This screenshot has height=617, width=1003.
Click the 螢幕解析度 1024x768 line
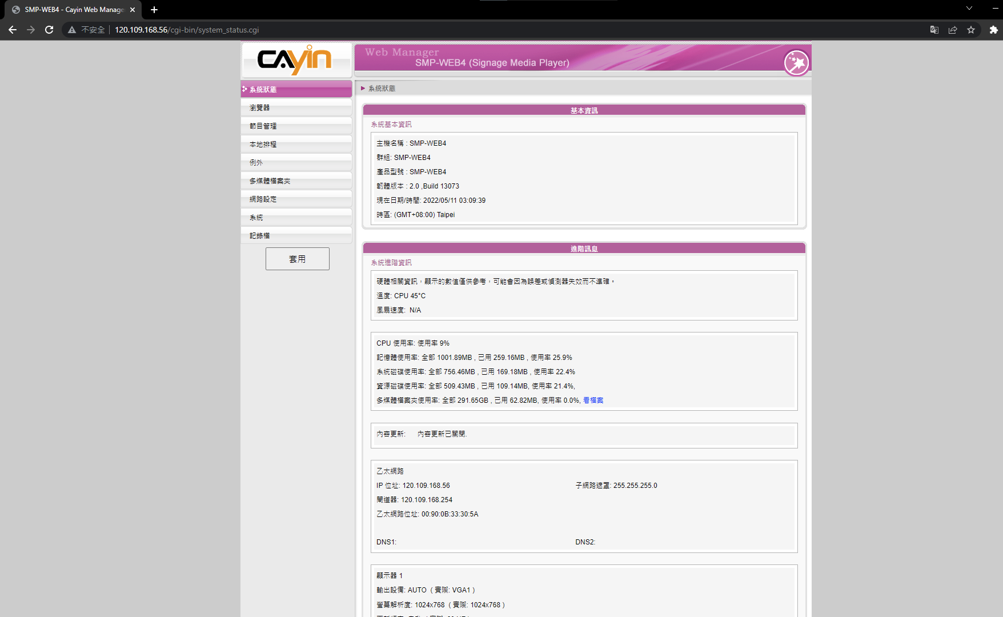click(x=440, y=605)
